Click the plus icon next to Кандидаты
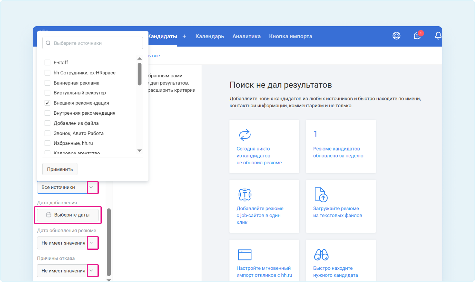This screenshot has height=282, width=475. point(184,36)
